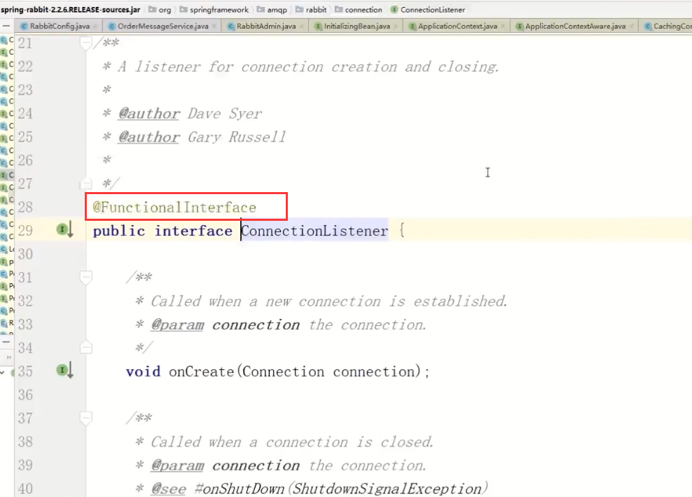Click the ConnectionListener breadcrumb

tap(433, 9)
